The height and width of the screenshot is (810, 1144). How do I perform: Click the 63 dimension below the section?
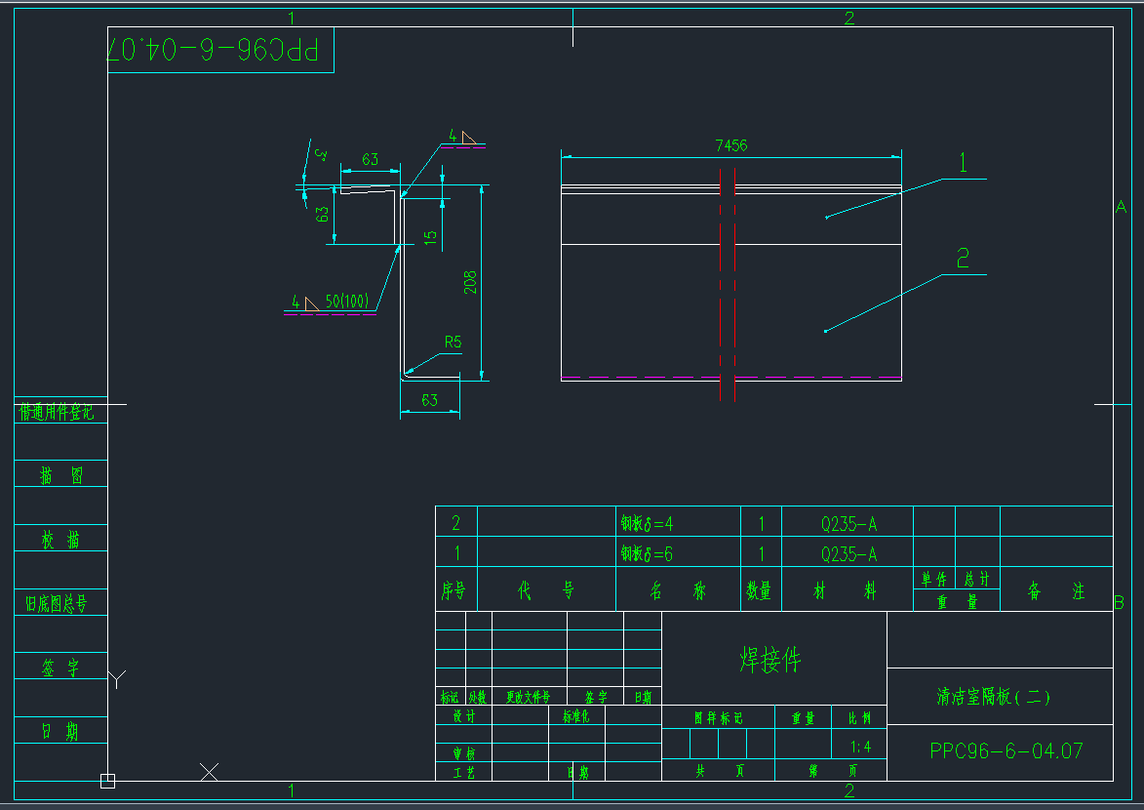430,400
